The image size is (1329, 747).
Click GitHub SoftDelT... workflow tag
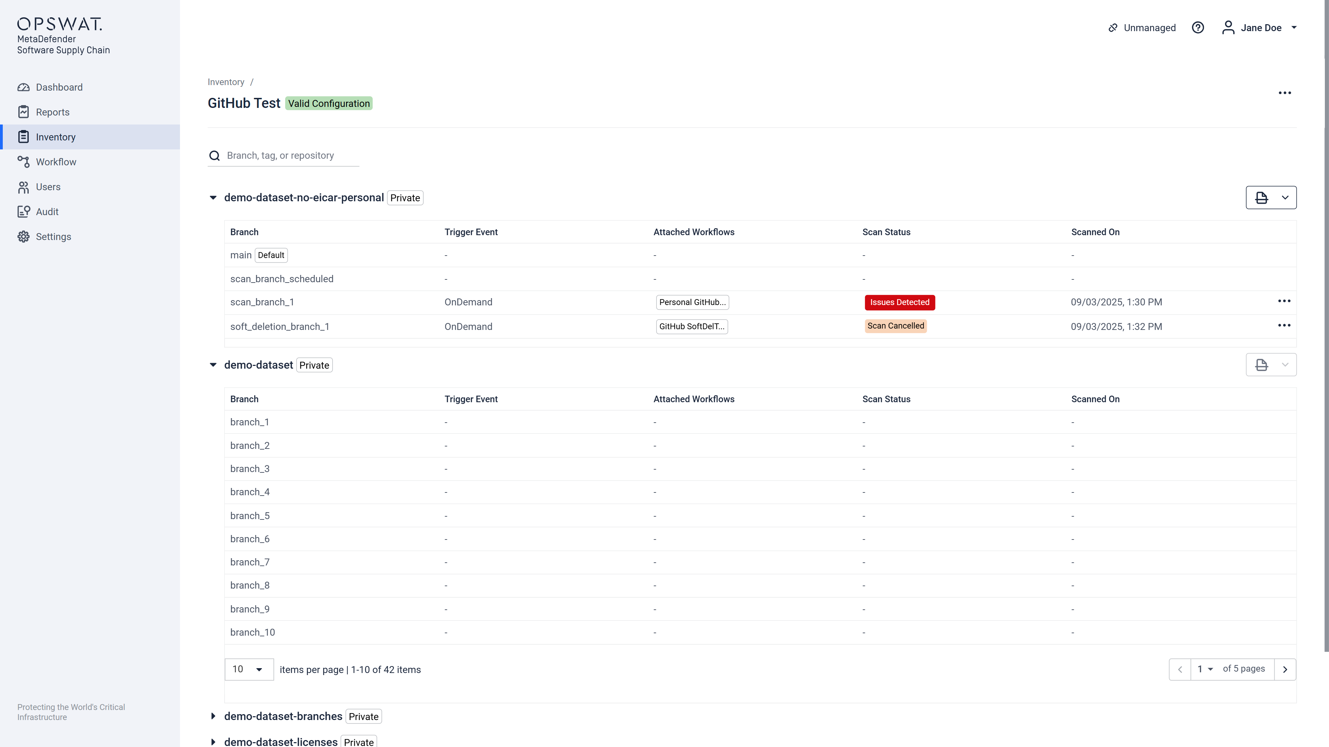tap(692, 326)
